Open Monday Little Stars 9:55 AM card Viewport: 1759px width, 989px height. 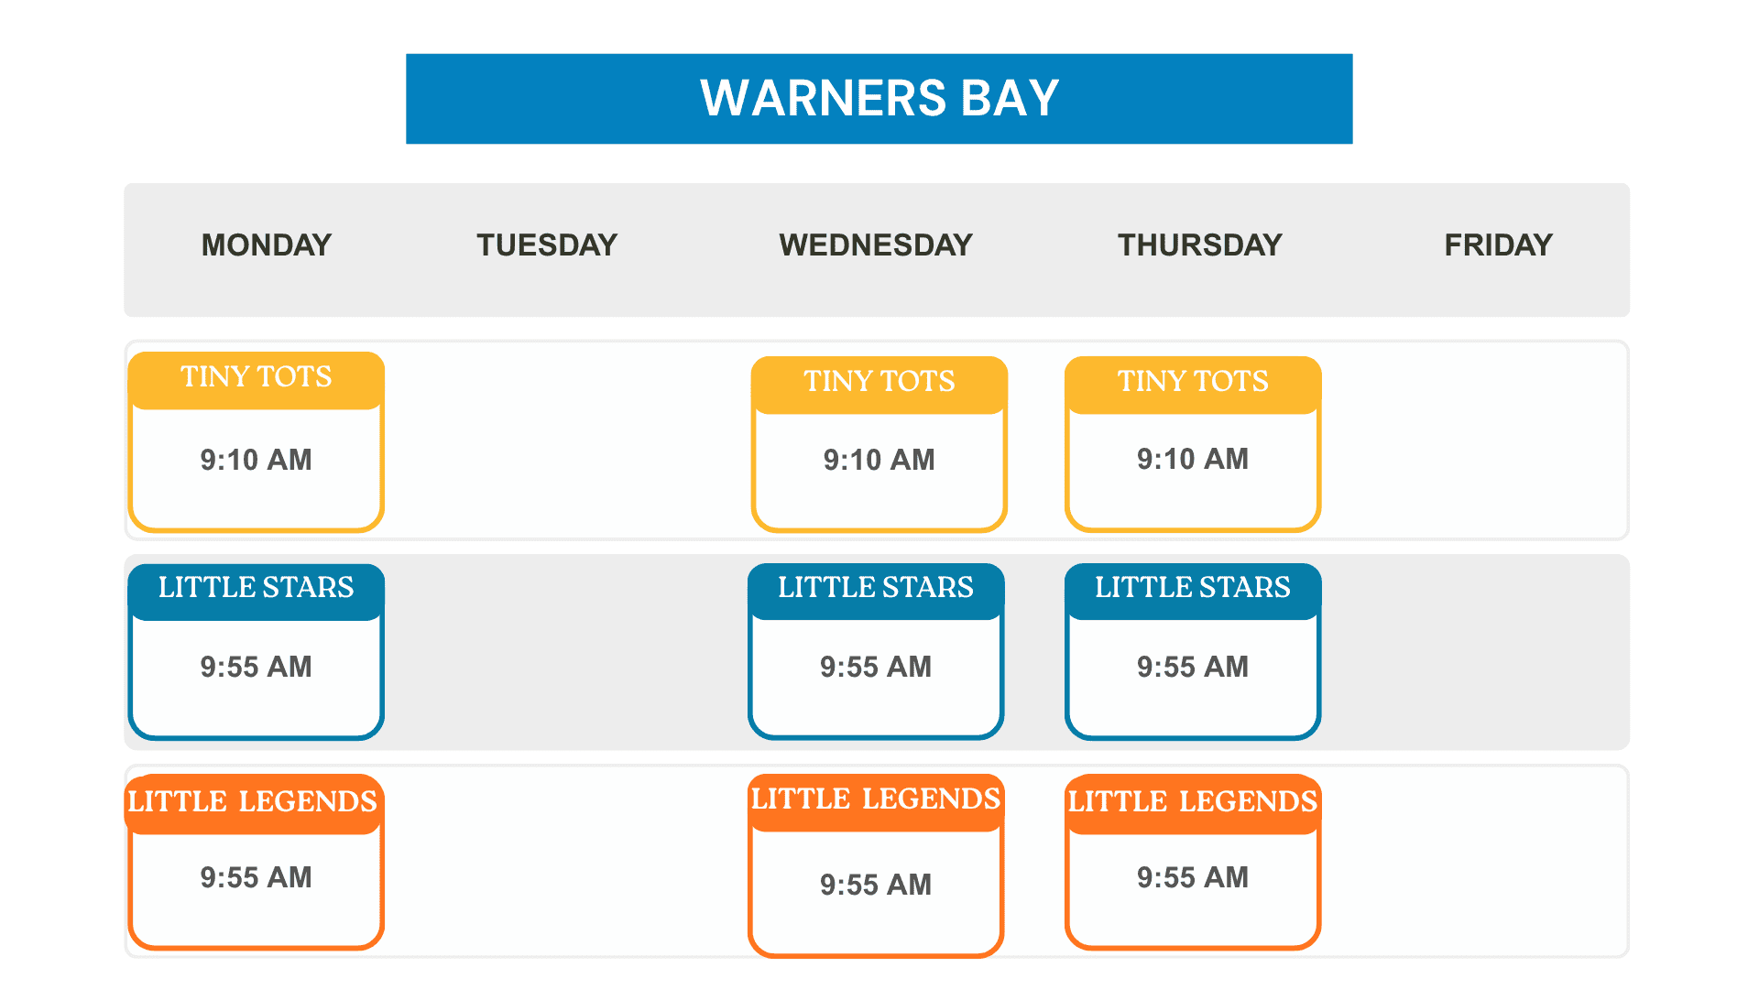[x=256, y=651]
